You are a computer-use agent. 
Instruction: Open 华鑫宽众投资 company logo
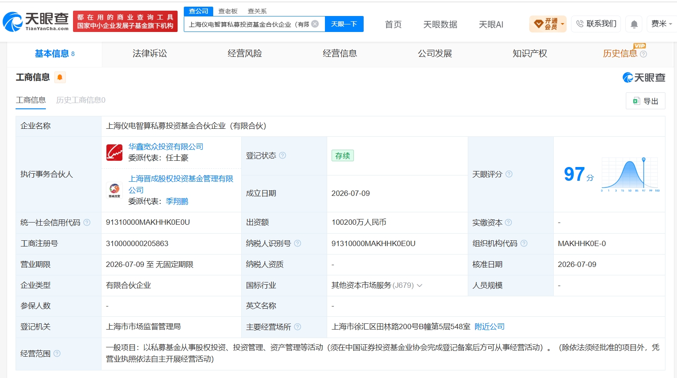114,152
